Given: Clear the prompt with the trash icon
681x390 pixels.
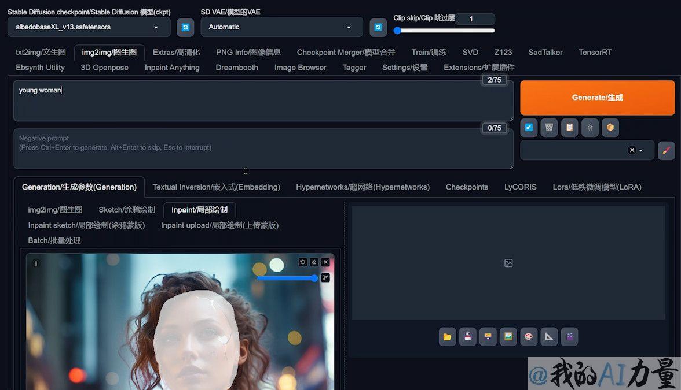Looking at the screenshot, I should click(x=549, y=127).
